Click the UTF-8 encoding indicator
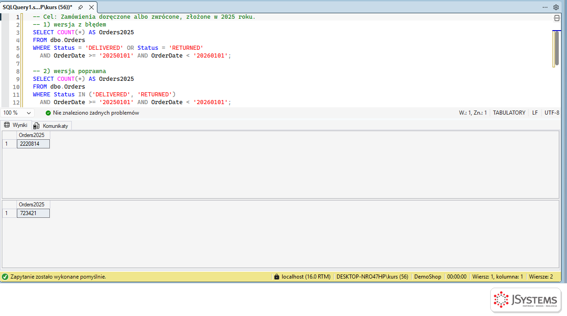 (x=552, y=113)
